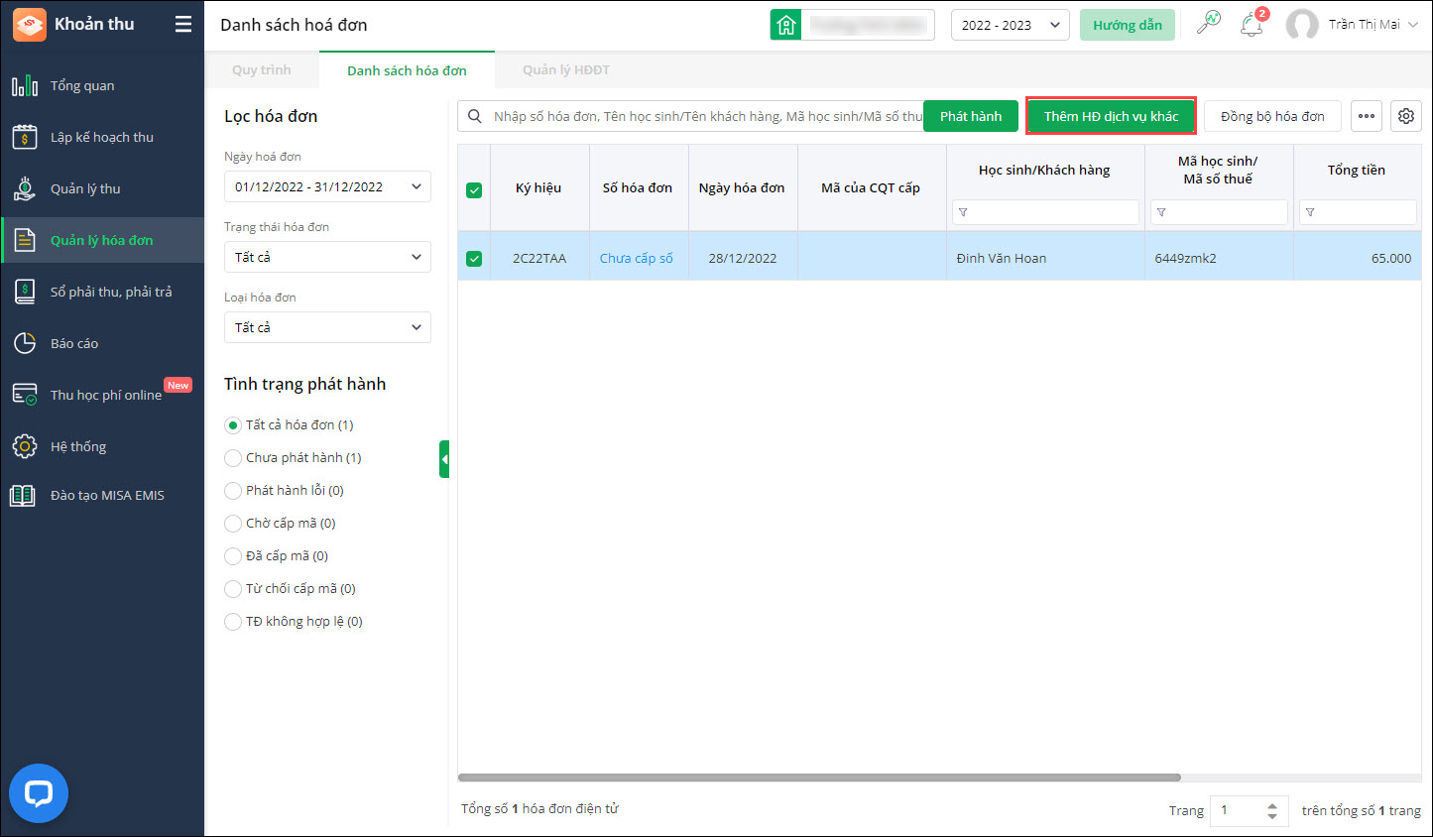
Task: Click filter icon under Học sinh/Khách hàng
Action: 963,212
